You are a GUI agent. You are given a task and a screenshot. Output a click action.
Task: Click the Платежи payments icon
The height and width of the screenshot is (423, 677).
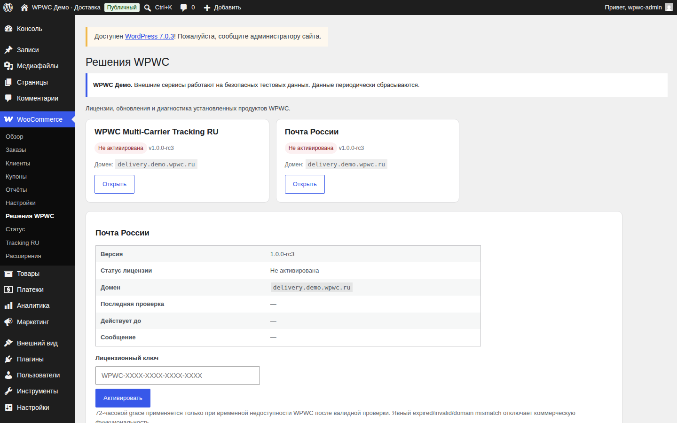coord(8,290)
